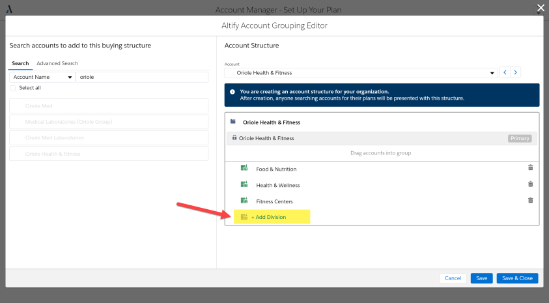This screenshot has height=303, width=549.
Task: Click the locked Oriole Health & Fitness primary row
Action: pos(382,138)
